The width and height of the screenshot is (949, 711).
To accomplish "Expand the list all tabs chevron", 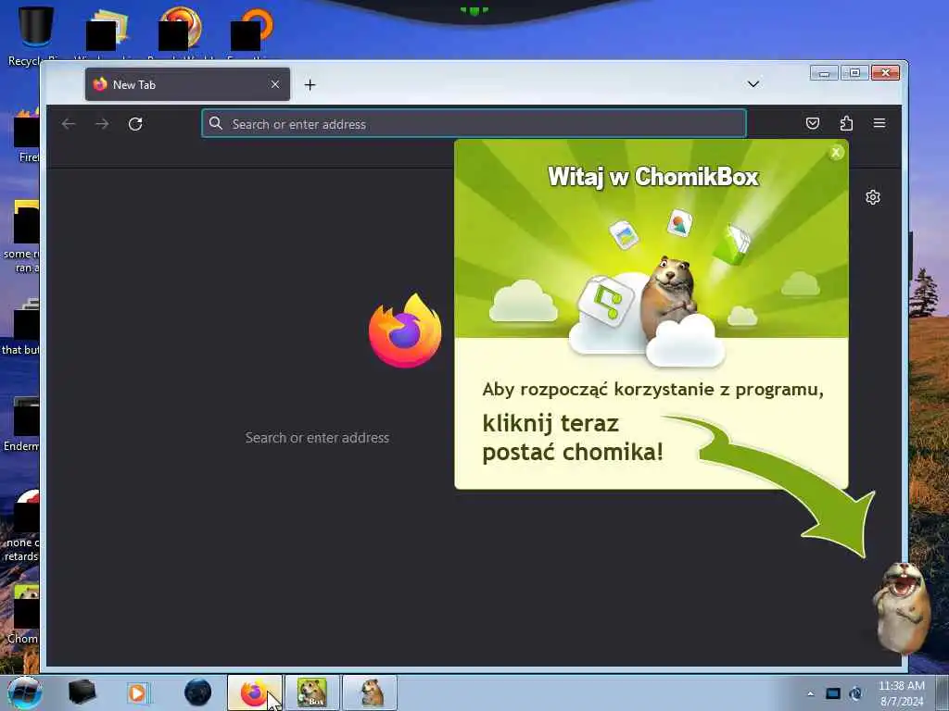I will tap(753, 84).
